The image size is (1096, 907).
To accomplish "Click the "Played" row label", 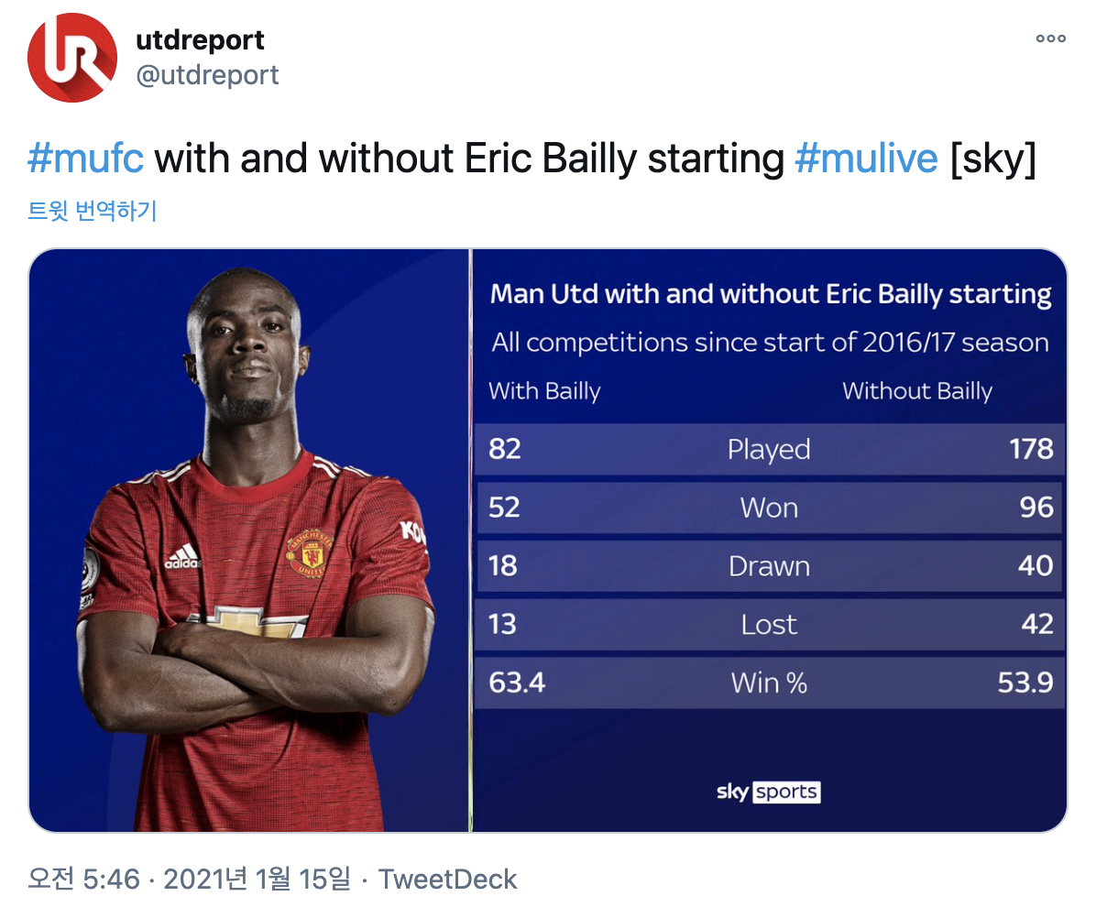I will click(769, 449).
